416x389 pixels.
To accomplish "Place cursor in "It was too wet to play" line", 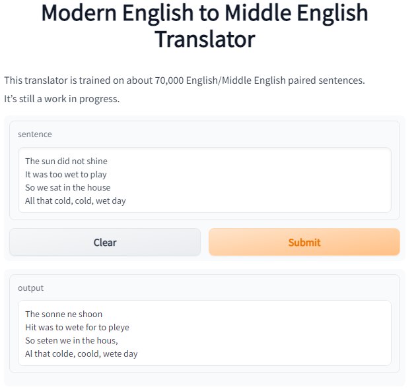I will tap(66, 174).
